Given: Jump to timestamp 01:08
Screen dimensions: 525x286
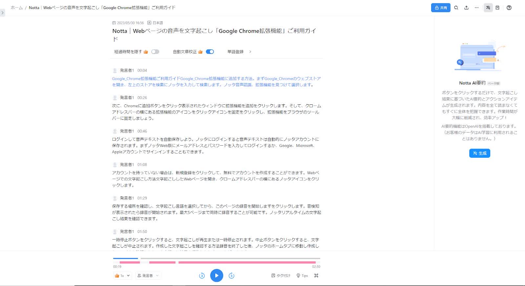Looking at the screenshot, I should (x=142, y=165).
